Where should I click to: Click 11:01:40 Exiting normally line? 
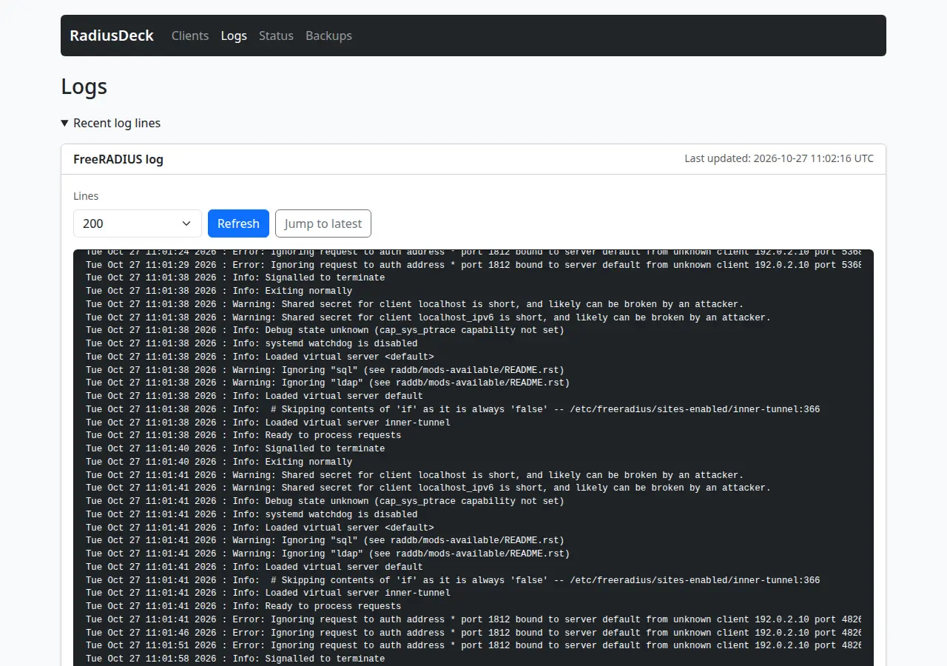click(x=219, y=462)
